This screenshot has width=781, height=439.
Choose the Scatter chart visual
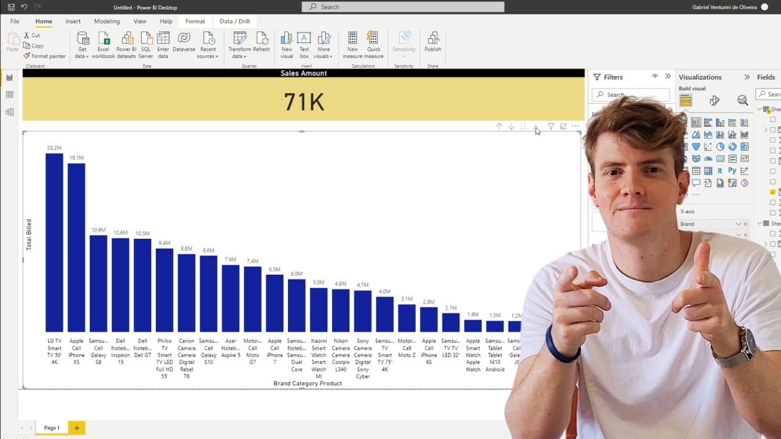coord(708,147)
